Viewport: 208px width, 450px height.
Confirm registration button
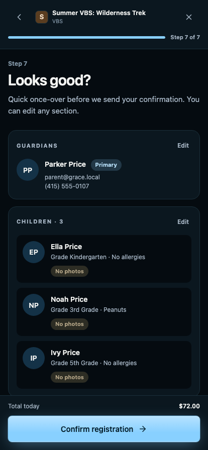(104, 429)
